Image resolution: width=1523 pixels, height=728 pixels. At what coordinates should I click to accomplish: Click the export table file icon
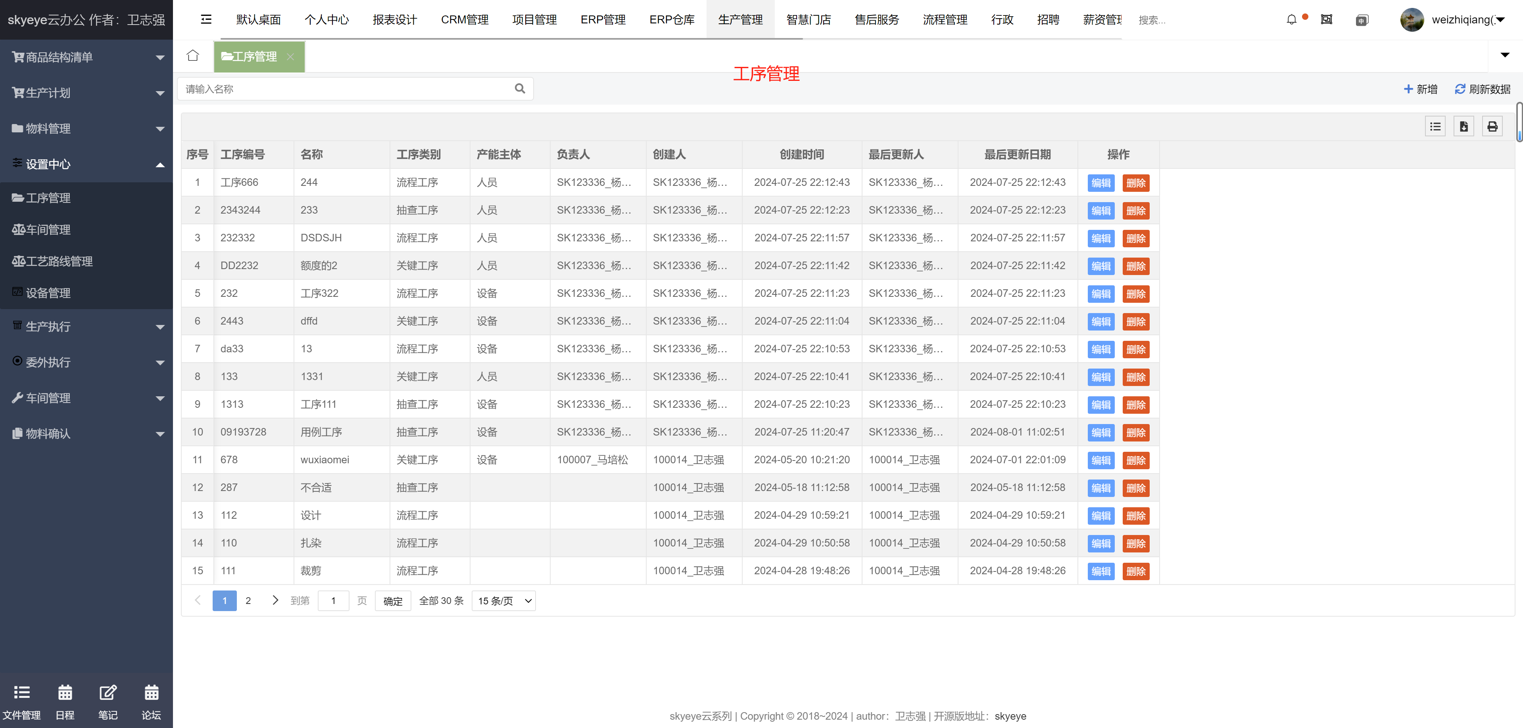click(1463, 126)
